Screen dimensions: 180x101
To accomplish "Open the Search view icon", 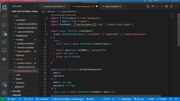I will (4, 16).
